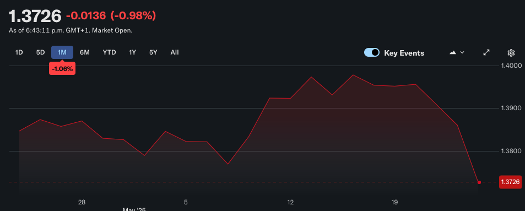This screenshot has width=525, height=211.
Task: Click the 12 date axis label
Action: click(x=290, y=202)
